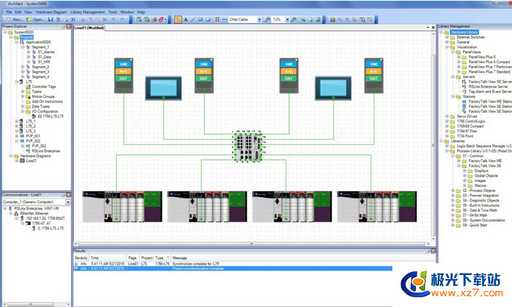Open the File menu

9,12
